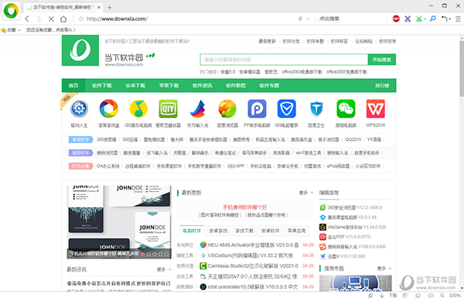Click the browser forward arrow
The height and width of the screenshot is (298, 464).
point(39,19)
